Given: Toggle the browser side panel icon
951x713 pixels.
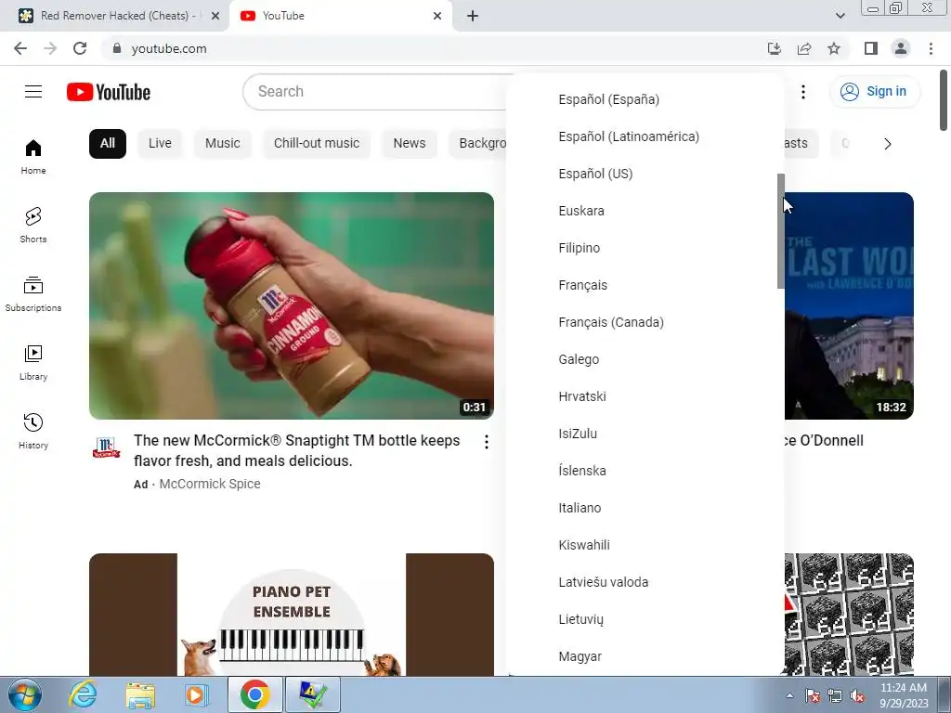Looking at the screenshot, I should [x=871, y=48].
